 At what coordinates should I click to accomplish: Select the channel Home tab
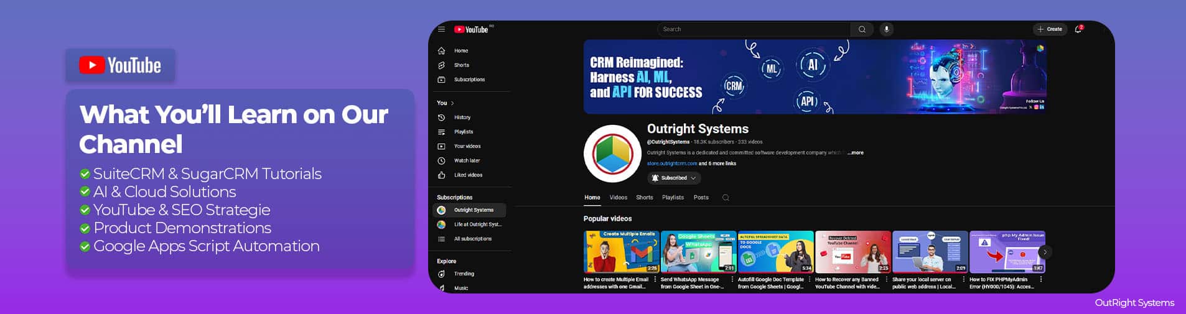tap(592, 198)
